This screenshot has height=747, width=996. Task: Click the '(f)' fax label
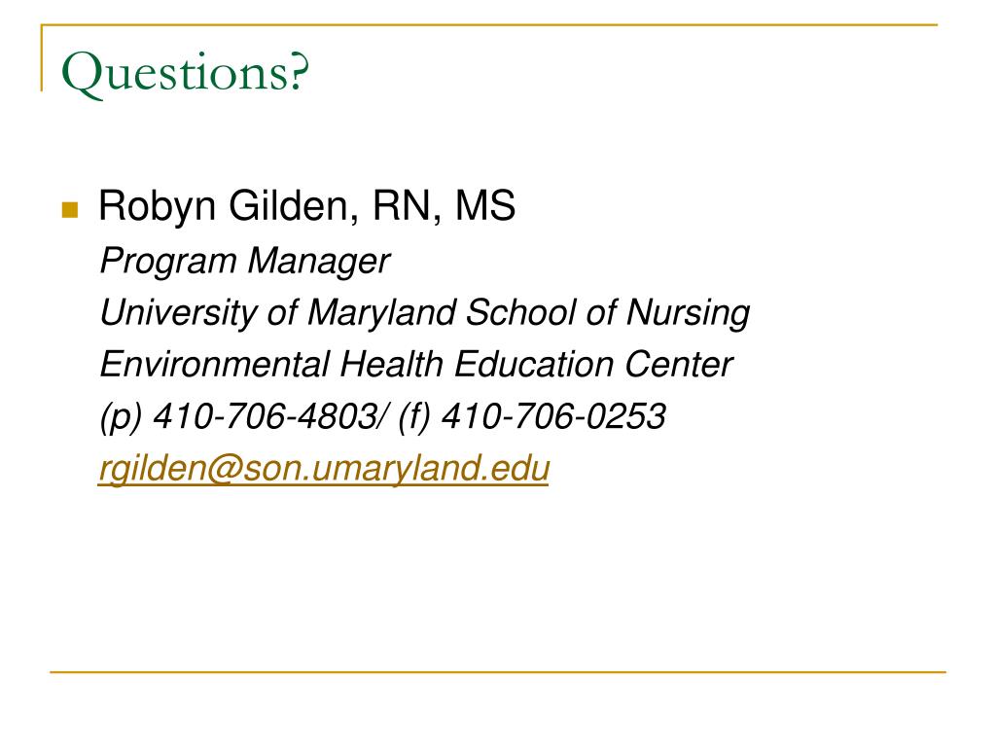click(414, 416)
